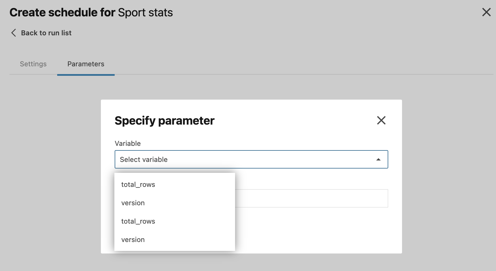This screenshot has width=496, height=271.
Task: Open the "Back to run list" link
Action: 46,33
